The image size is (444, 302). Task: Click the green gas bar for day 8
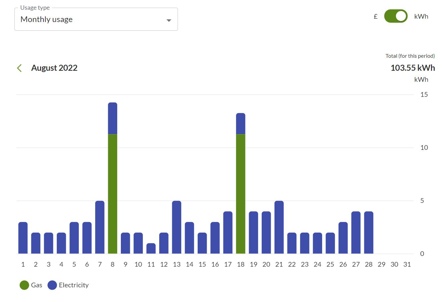coord(113,194)
